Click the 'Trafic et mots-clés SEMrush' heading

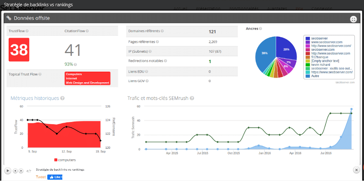pos(158,98)
